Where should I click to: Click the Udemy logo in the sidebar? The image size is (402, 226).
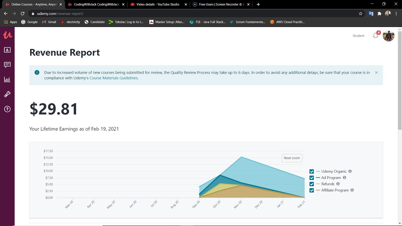click(7, 35)
